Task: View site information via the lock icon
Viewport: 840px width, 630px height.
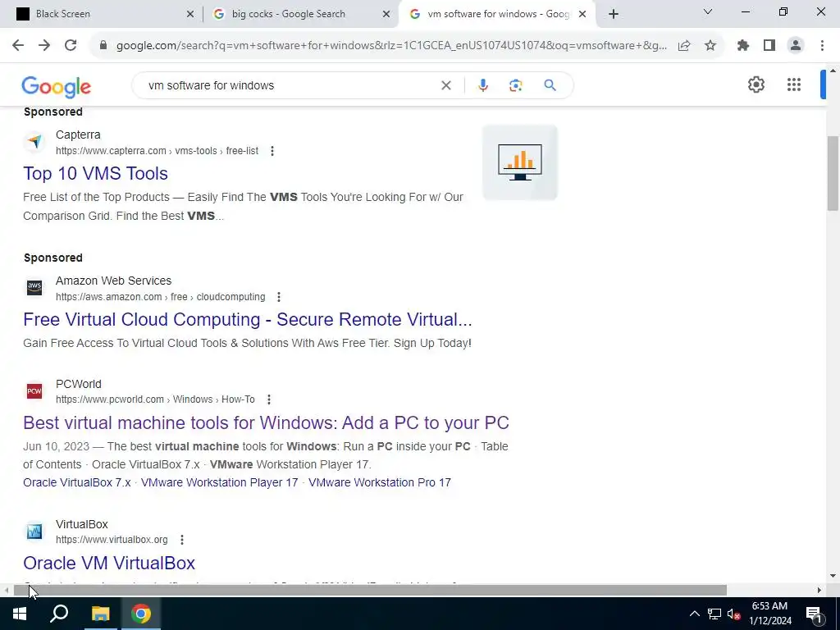Action: point(103,46)
